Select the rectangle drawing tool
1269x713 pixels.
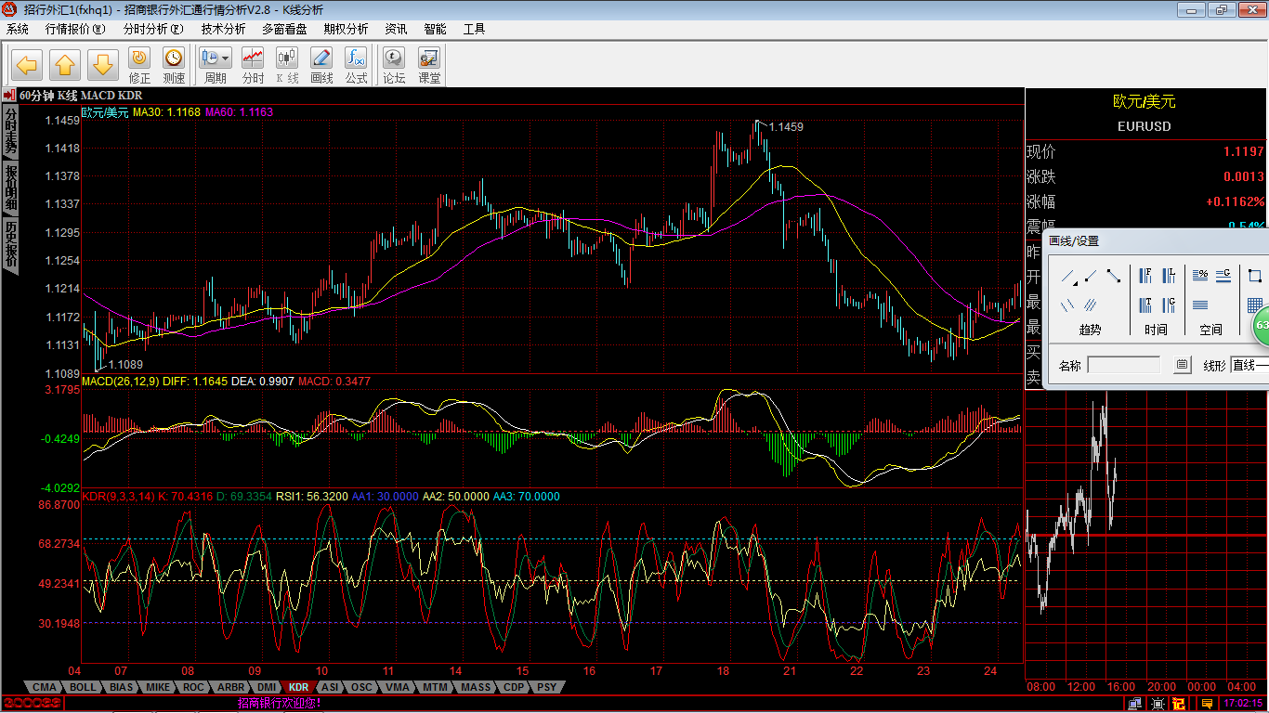pos(1254,276)
